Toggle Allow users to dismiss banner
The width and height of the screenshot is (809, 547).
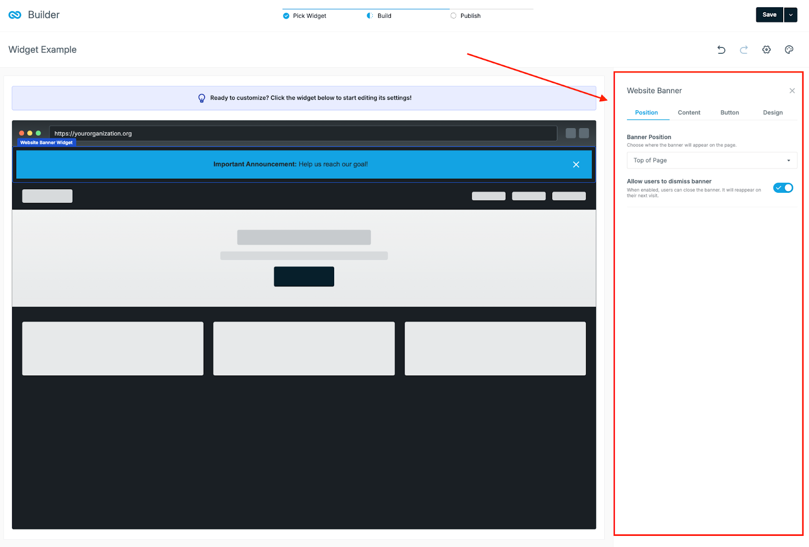coord(783,188)
